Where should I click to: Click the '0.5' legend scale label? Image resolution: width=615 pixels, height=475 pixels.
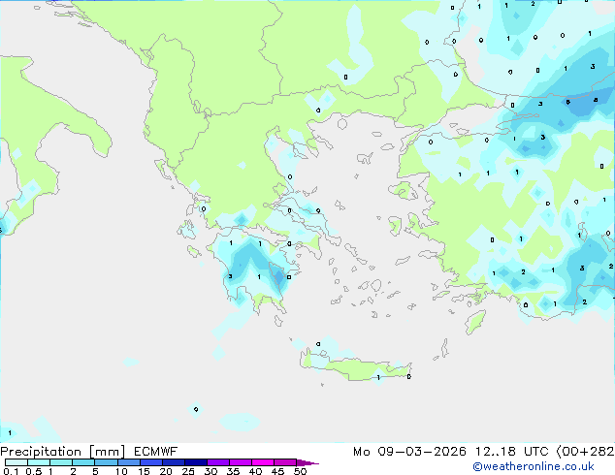pyautogui.click(x=34, y=471)
